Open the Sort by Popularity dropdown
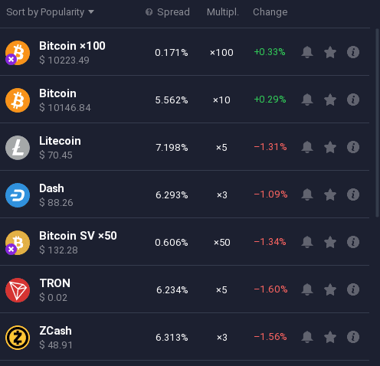Image resolution: width=380 pixels, height=366 pixels. click(51, 12)
